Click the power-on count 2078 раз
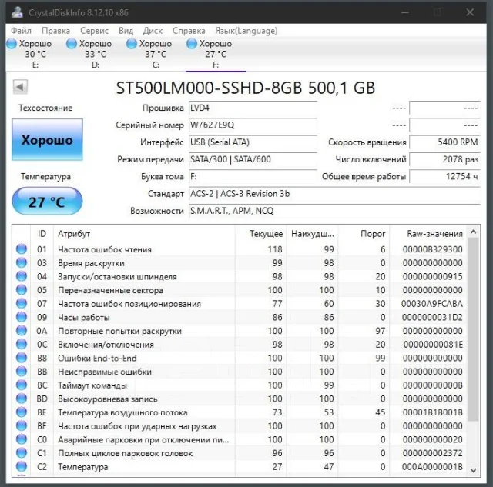This screenshot has width=493, height=487. (445, 159)
